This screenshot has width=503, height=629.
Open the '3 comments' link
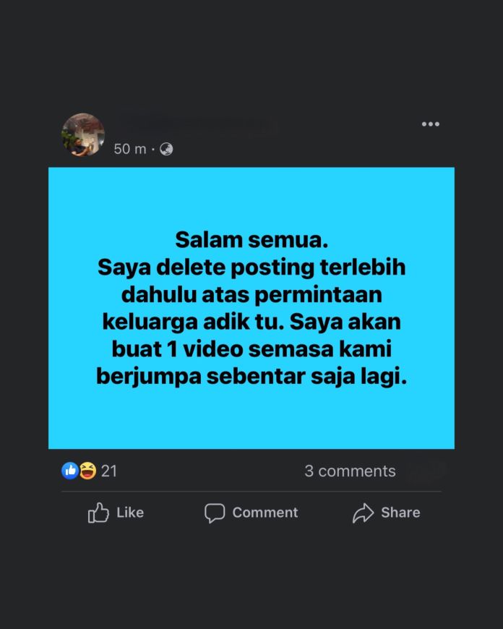(x=350, y=471)
